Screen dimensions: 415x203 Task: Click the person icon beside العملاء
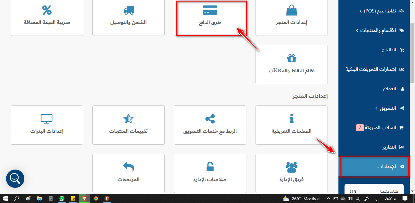(x=403, y=89)
